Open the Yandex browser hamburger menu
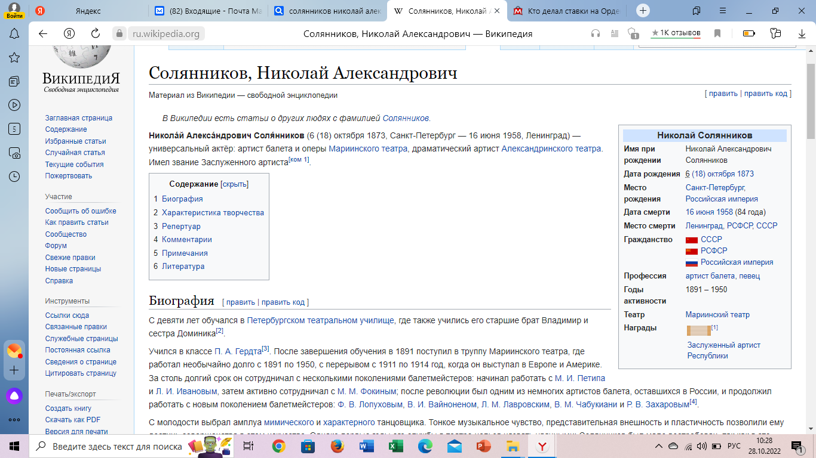 pos(723,11)
